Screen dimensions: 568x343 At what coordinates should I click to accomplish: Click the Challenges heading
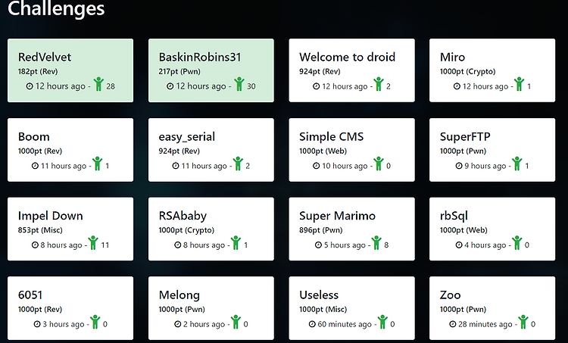[x=56, y=8]
